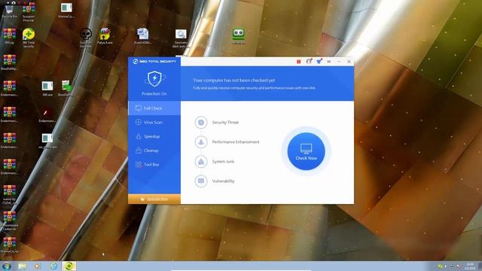
Task: Click the round Check Now button
Action: coord(307,151)
